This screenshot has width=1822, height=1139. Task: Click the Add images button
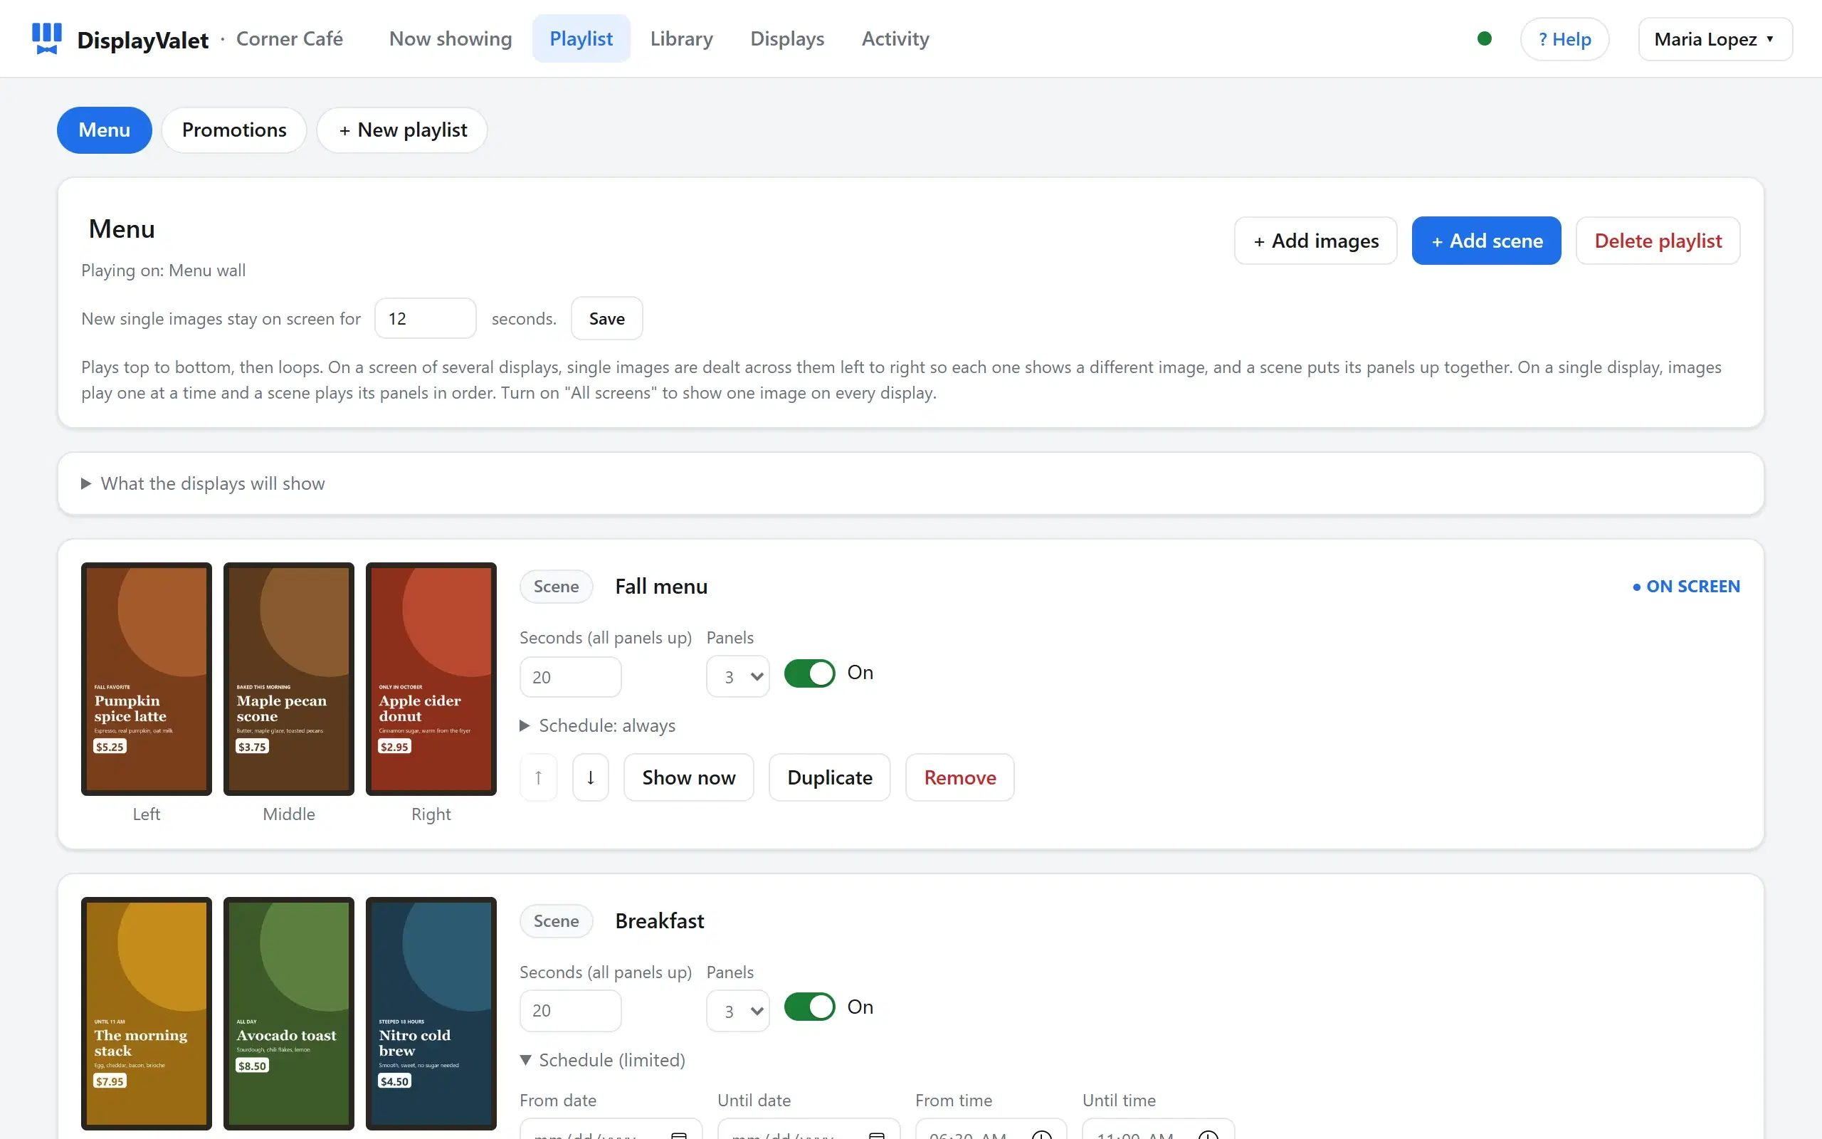tap(1315, 241)
